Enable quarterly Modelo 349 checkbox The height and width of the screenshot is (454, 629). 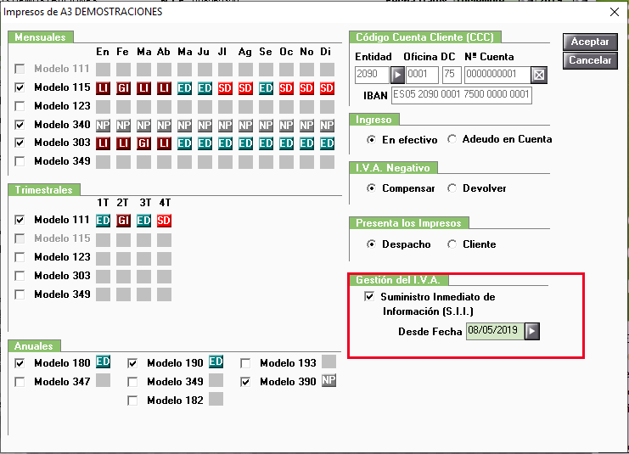[x=20, y=294]
